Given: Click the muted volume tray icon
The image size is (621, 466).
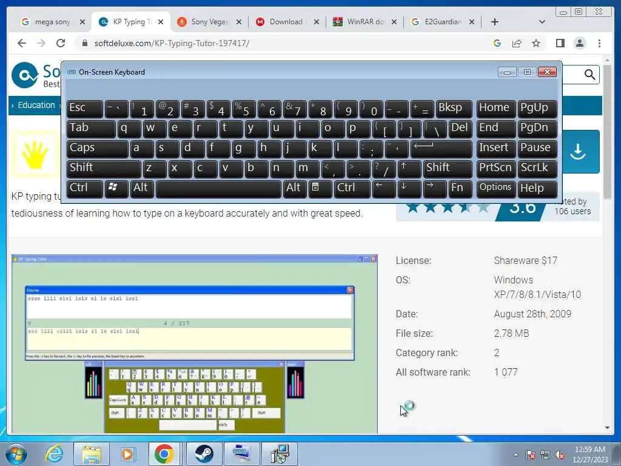Looking at the screenshot, I should (x=560, y=455).
